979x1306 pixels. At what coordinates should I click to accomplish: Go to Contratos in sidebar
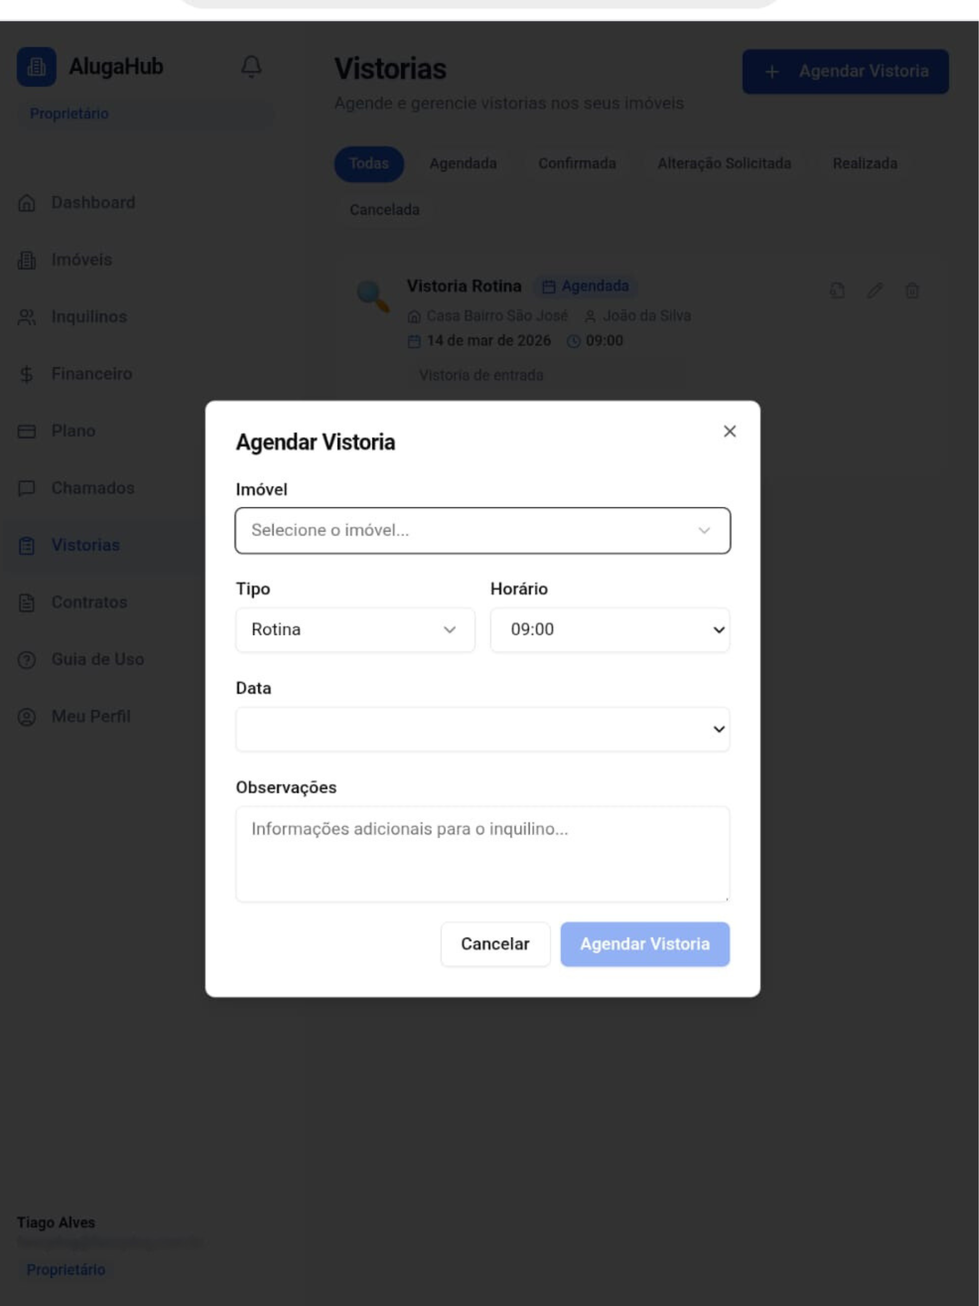pyautogui.click(x=89, y=603)
